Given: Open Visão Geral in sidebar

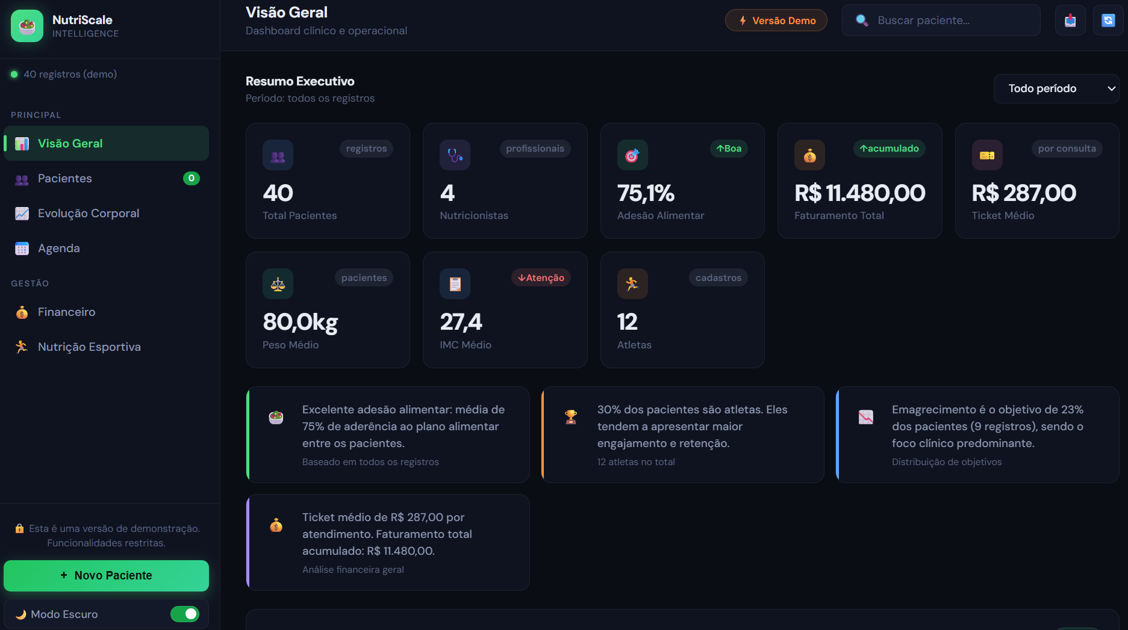Looking at the screenshot, I should coord(107,143).
